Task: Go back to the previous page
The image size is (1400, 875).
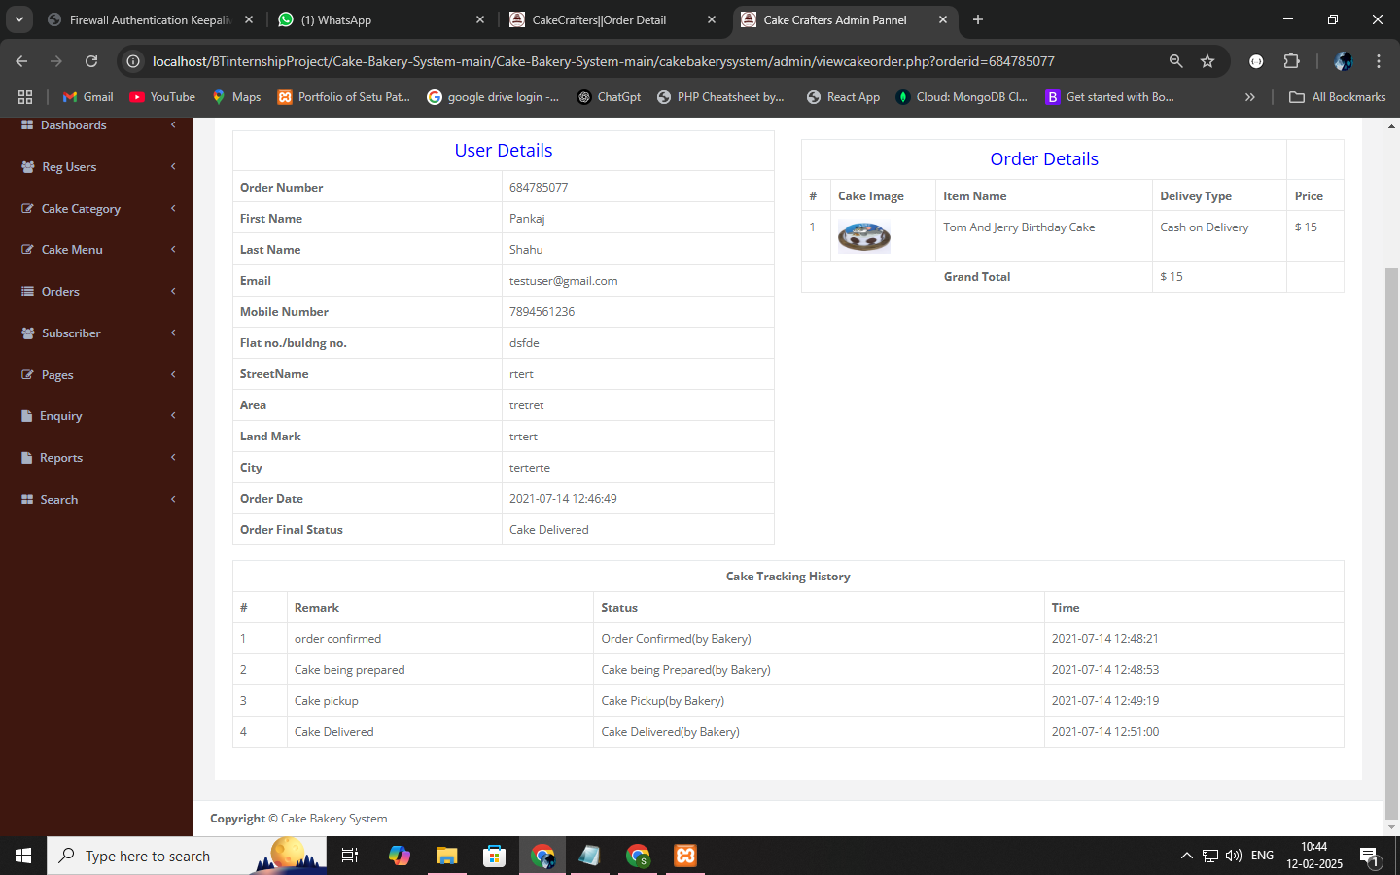Action: 21,61
